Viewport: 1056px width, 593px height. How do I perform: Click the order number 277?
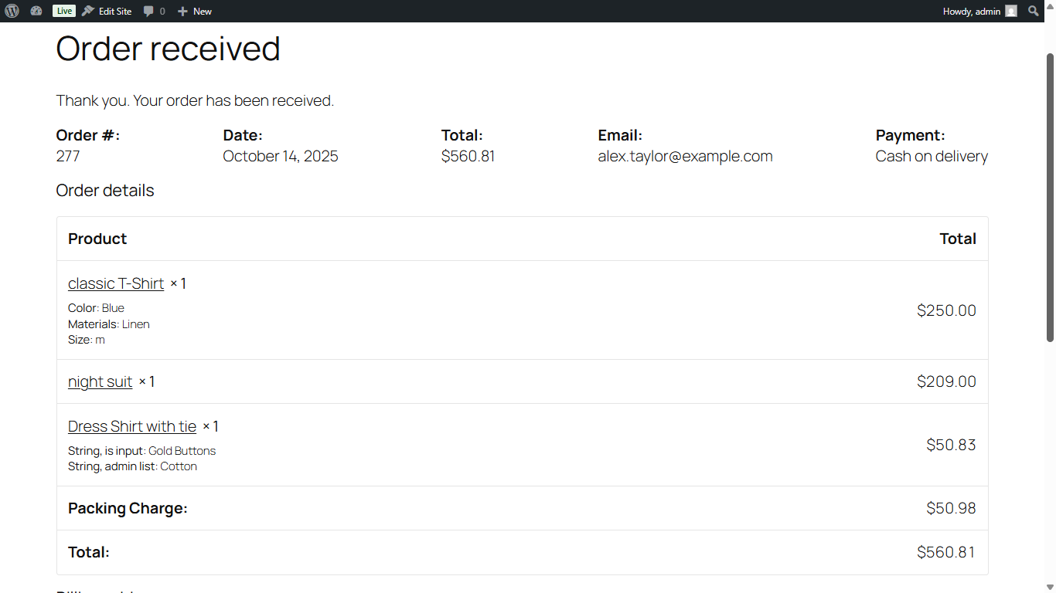[x=68, y=156]
